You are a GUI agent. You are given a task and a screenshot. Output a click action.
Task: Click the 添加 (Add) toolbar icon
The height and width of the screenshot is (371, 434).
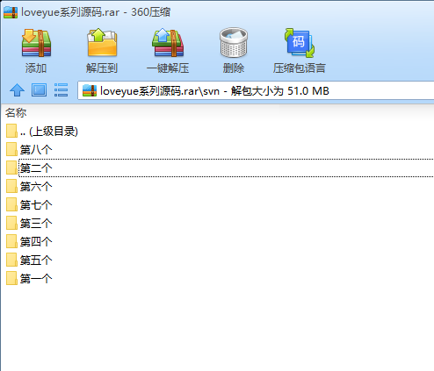click(36, 43)
